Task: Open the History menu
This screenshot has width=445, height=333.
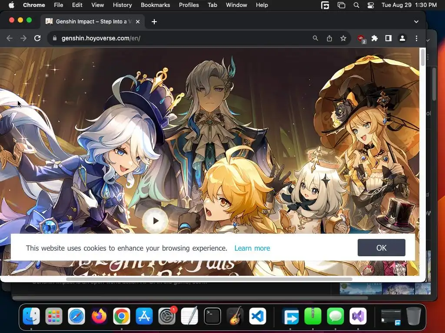Action: point(122,5)
